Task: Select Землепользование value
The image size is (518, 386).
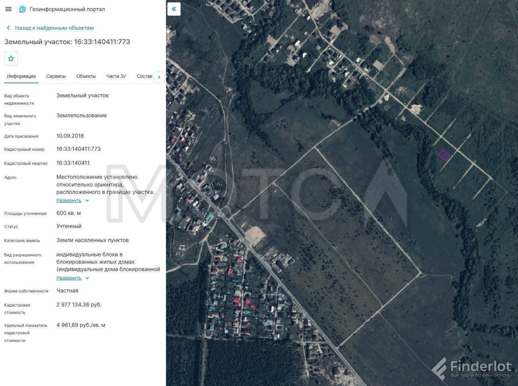Action: tap(81, 116)
